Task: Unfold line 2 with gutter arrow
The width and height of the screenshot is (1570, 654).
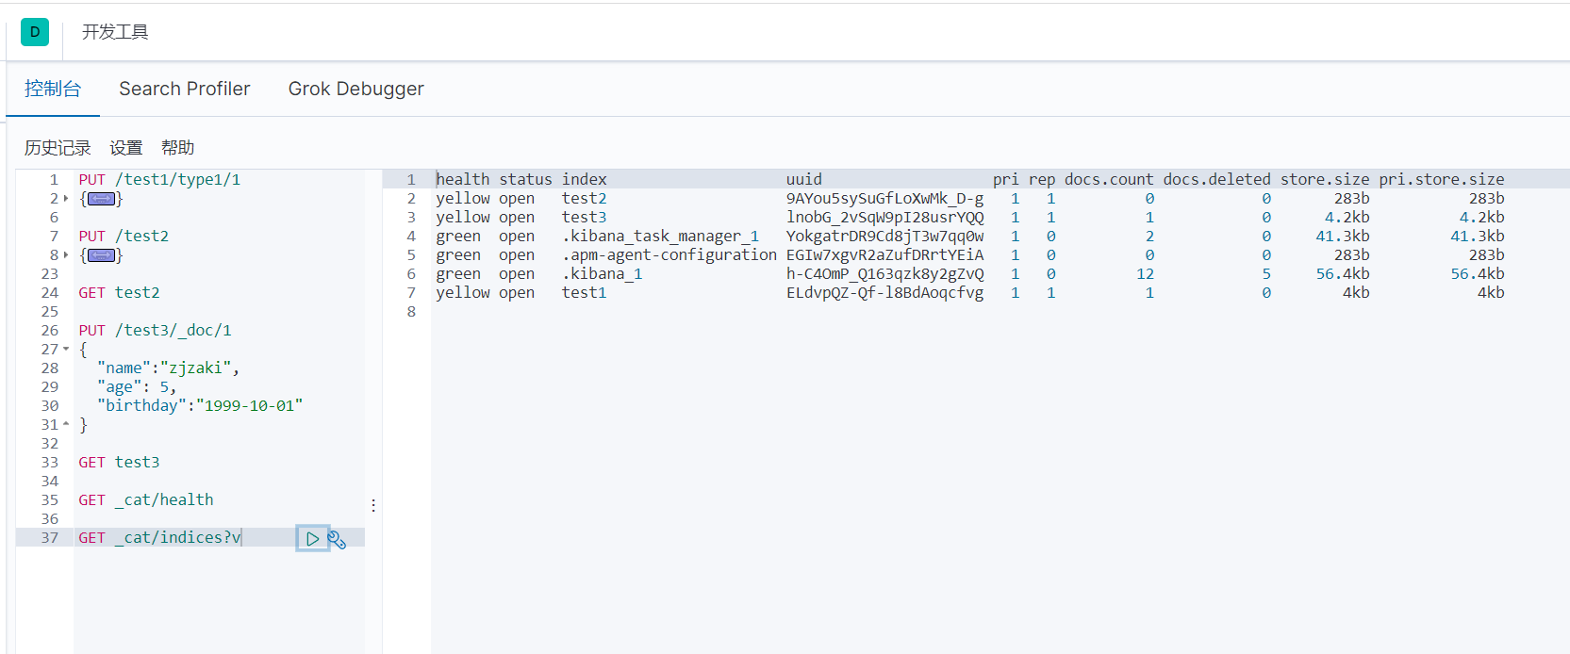Action: [65, 199]
